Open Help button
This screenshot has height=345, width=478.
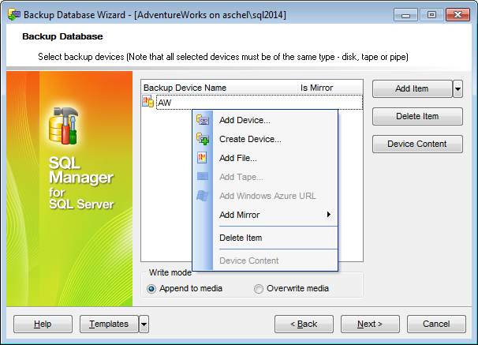(43, 324)
